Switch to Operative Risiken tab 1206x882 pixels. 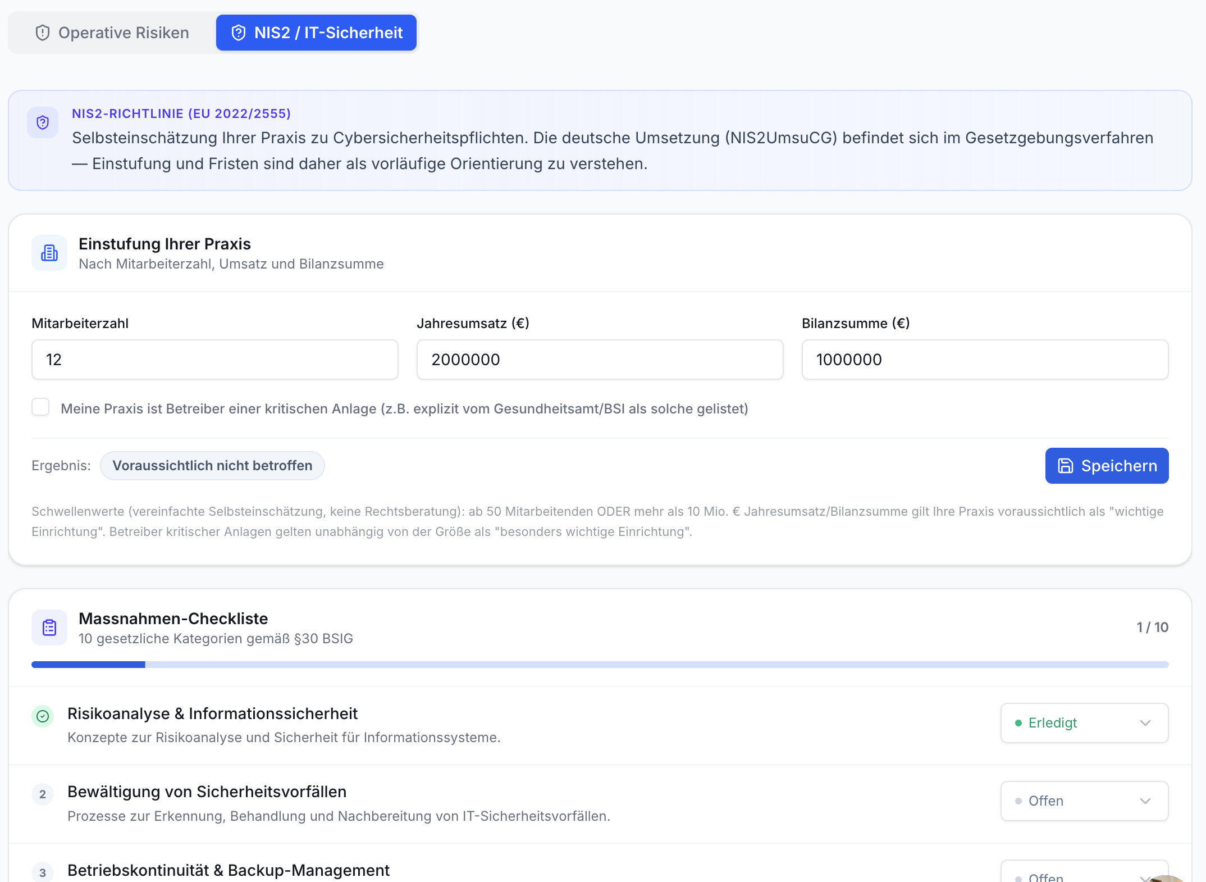coord(112,33)
